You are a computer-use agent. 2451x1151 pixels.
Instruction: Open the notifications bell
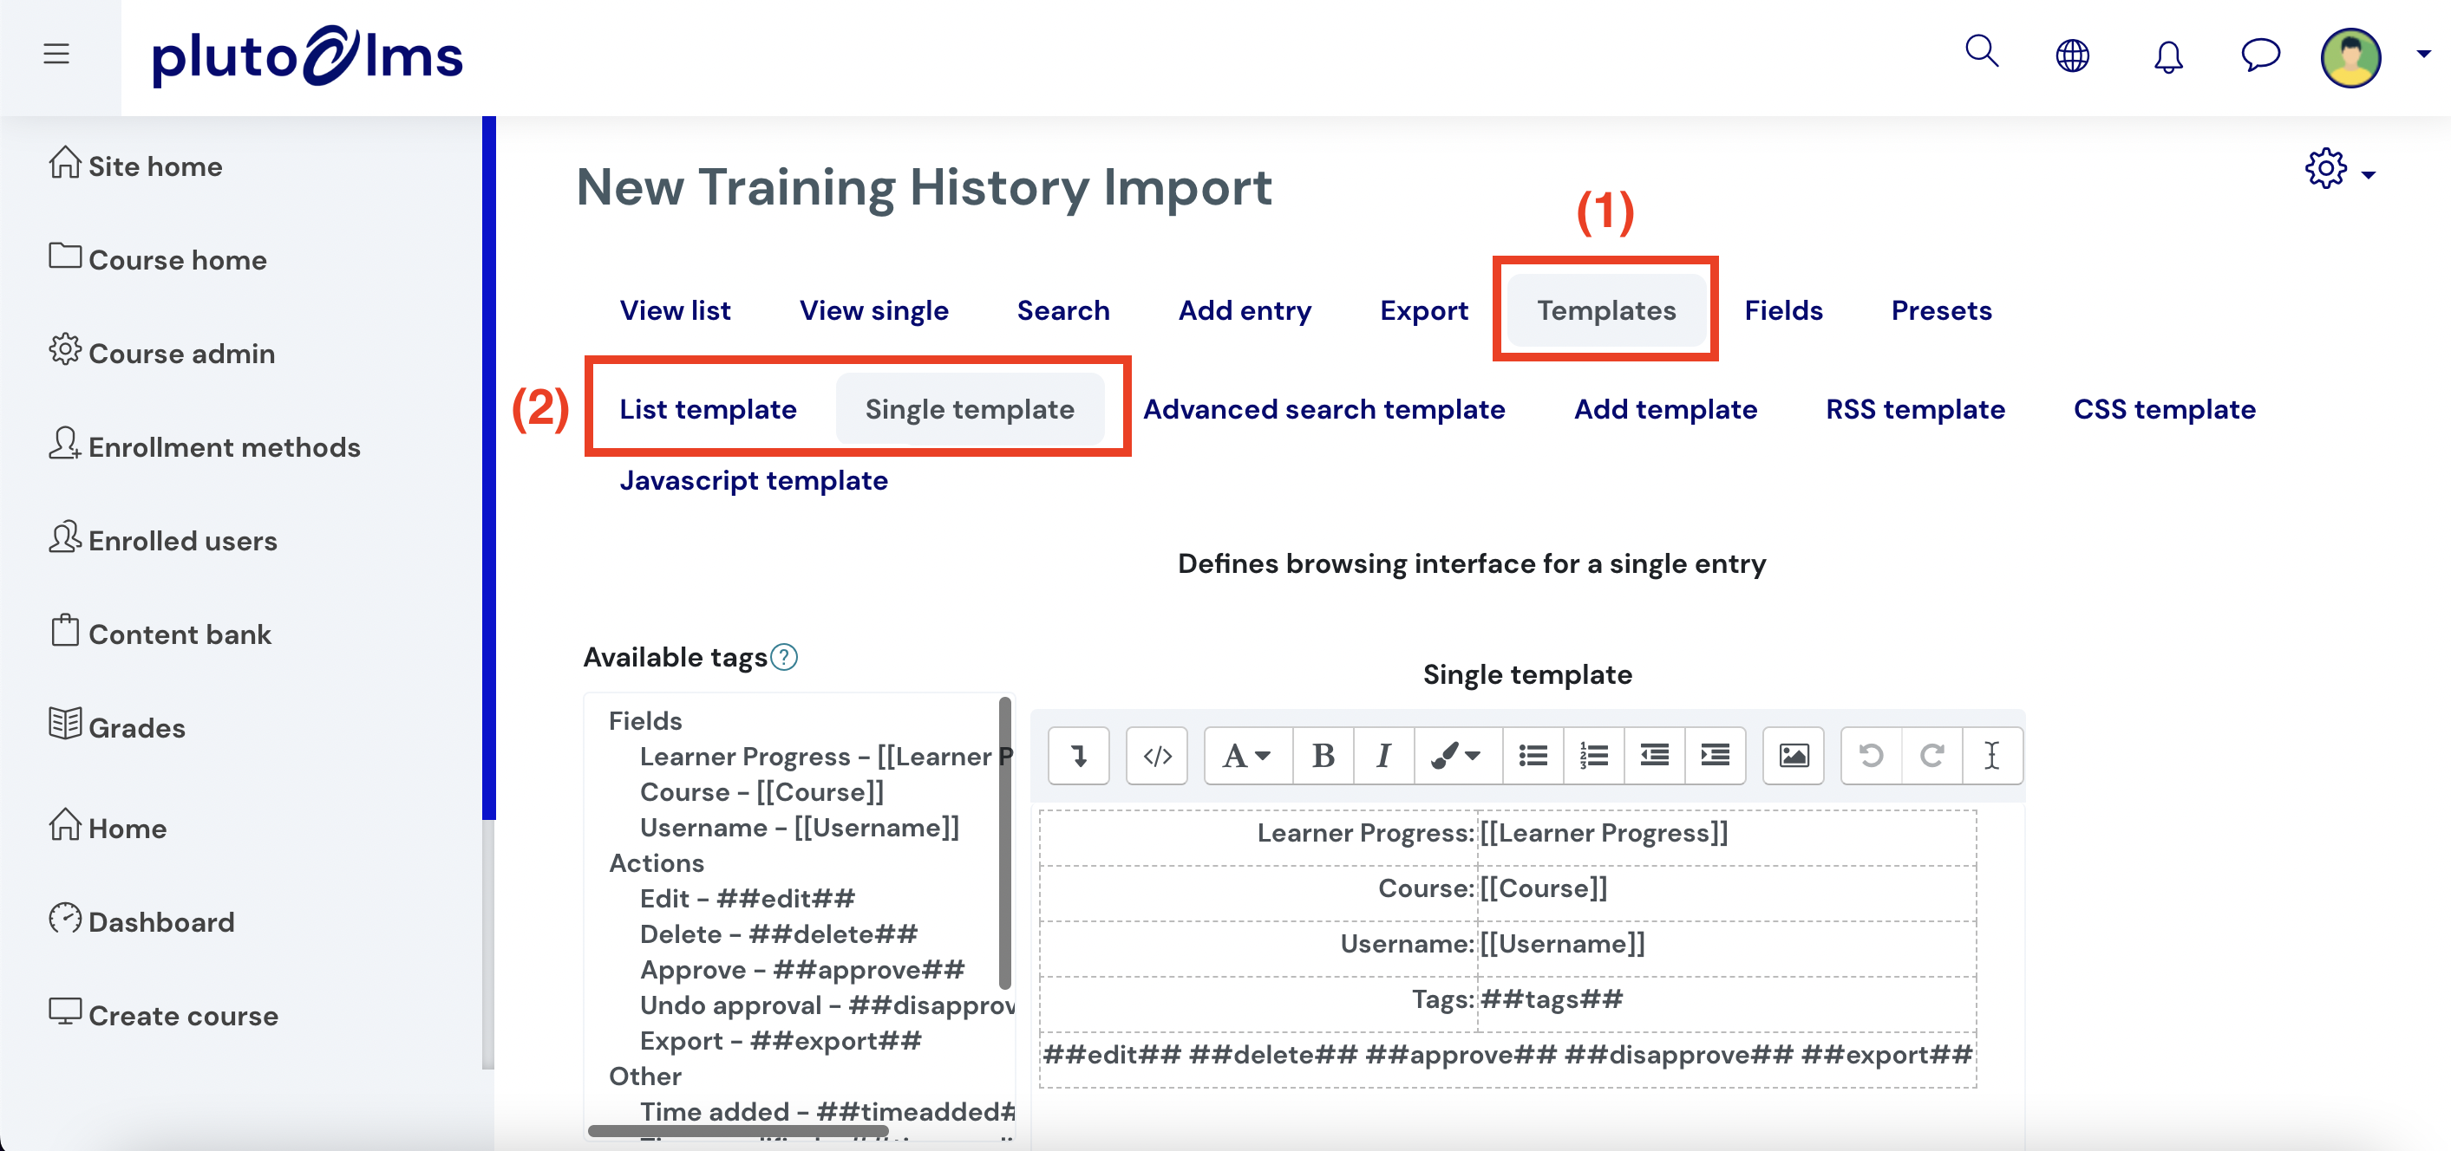tap(2168, 56)
